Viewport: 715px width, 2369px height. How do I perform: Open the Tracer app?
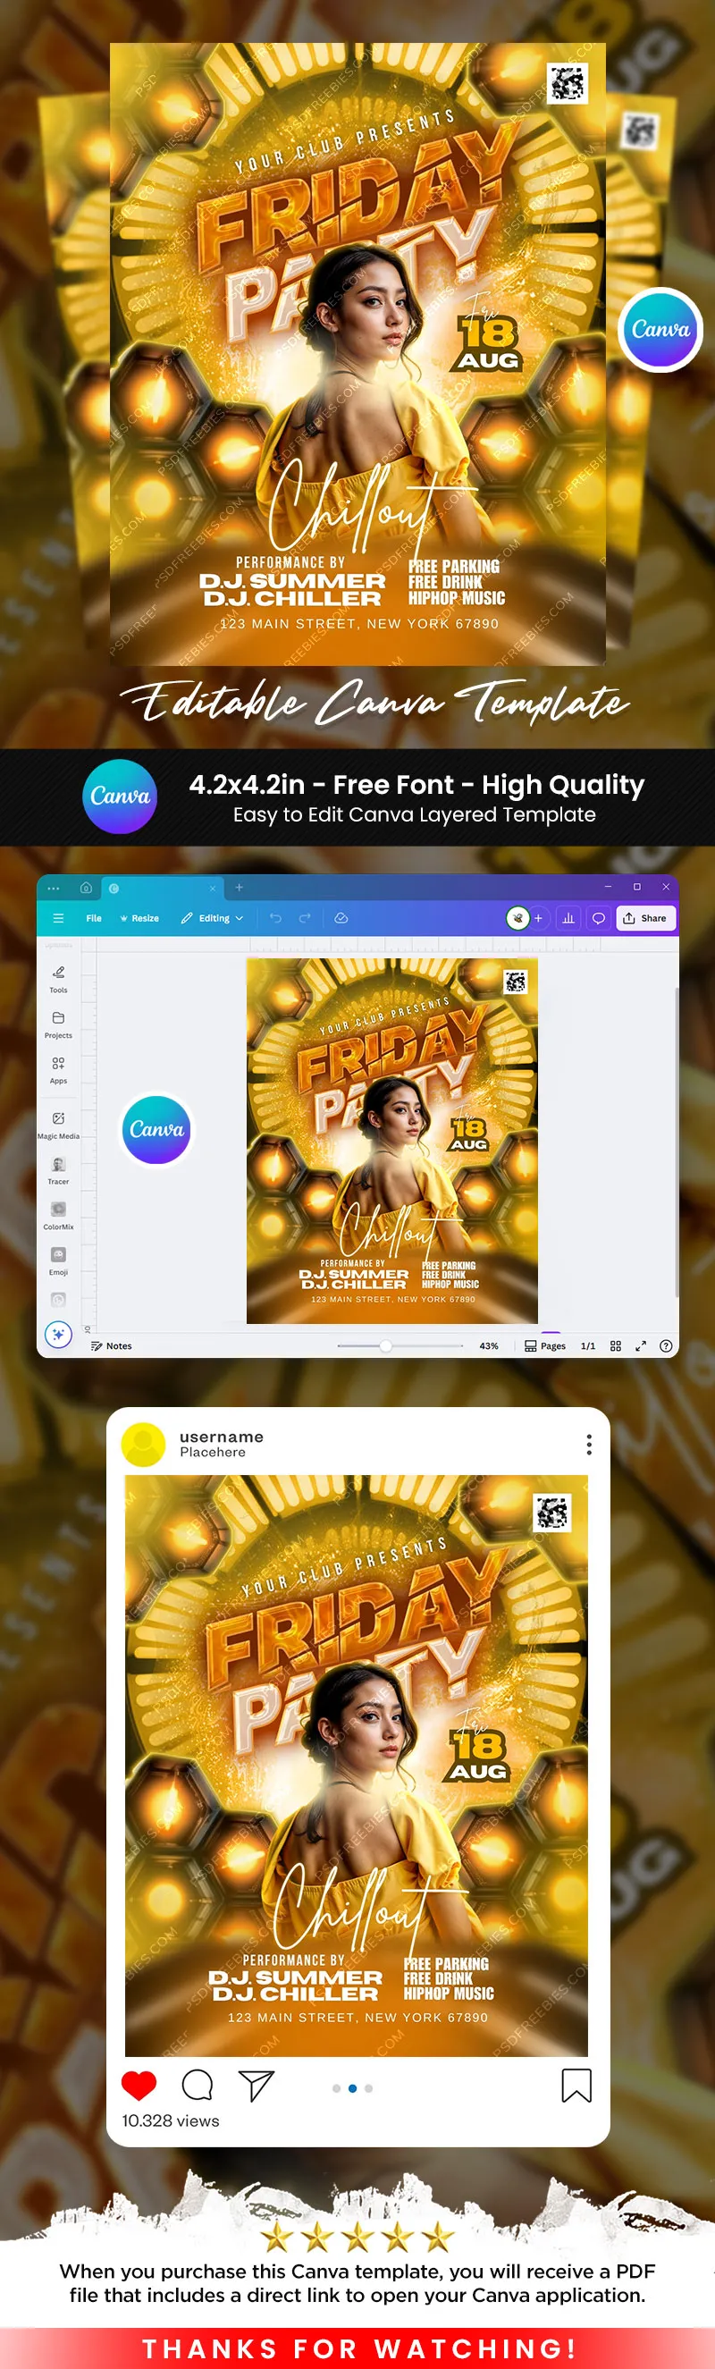58,1169
